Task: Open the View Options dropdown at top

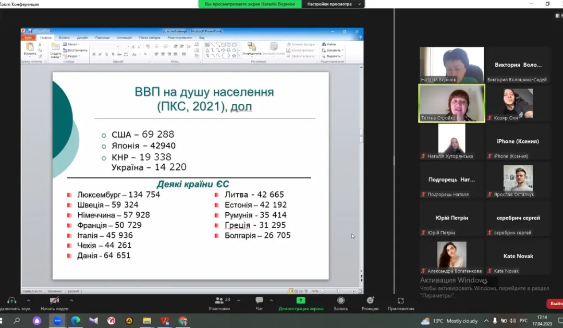Action: pos(333,4)
